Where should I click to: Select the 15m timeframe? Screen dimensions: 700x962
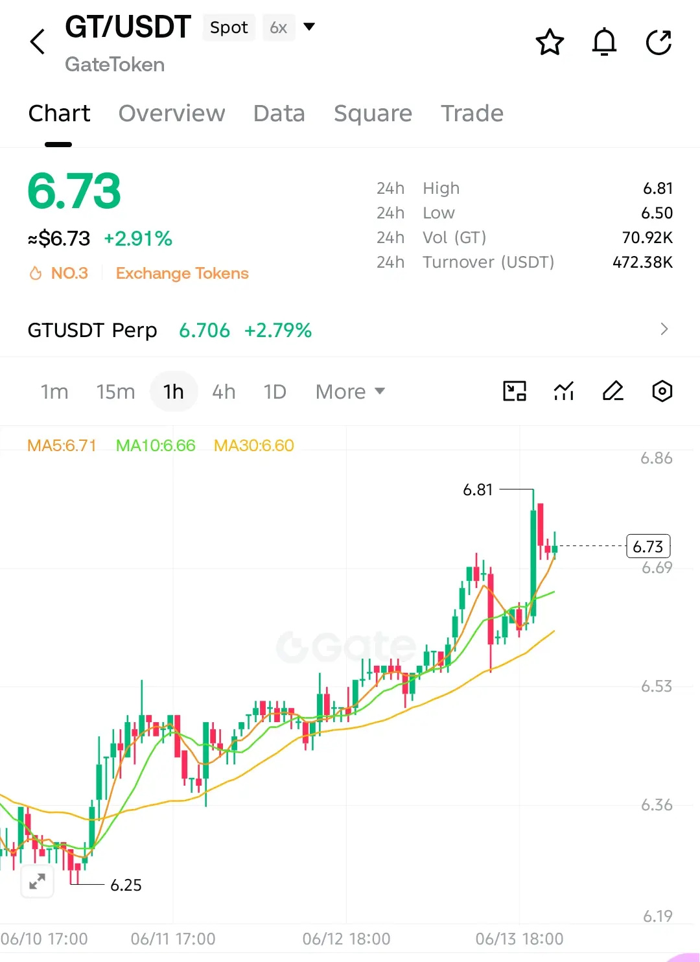click(x=115, y=392)
